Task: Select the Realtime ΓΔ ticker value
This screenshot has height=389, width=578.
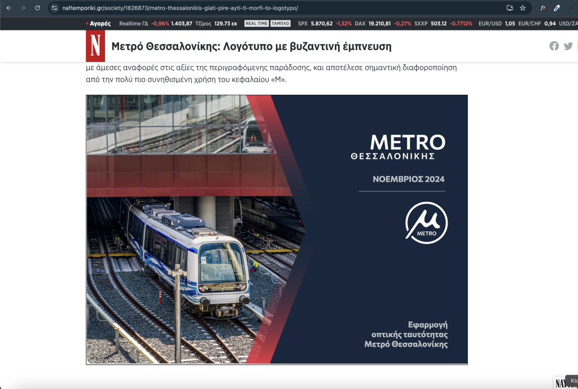Action: [156, 24]
